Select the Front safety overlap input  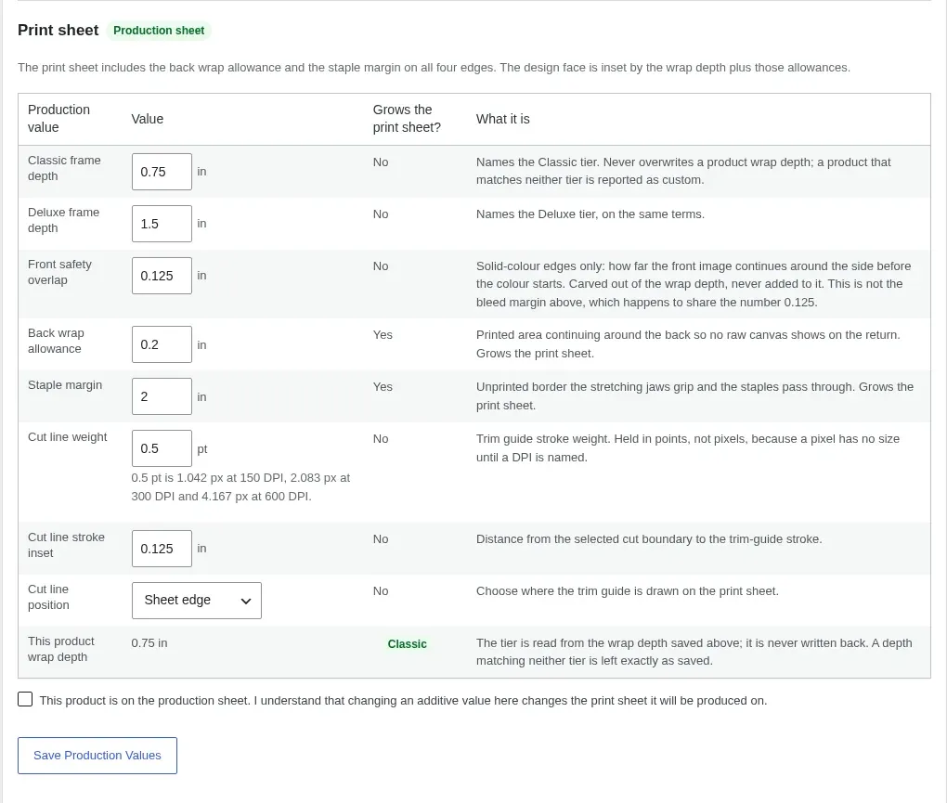[162, 276]
